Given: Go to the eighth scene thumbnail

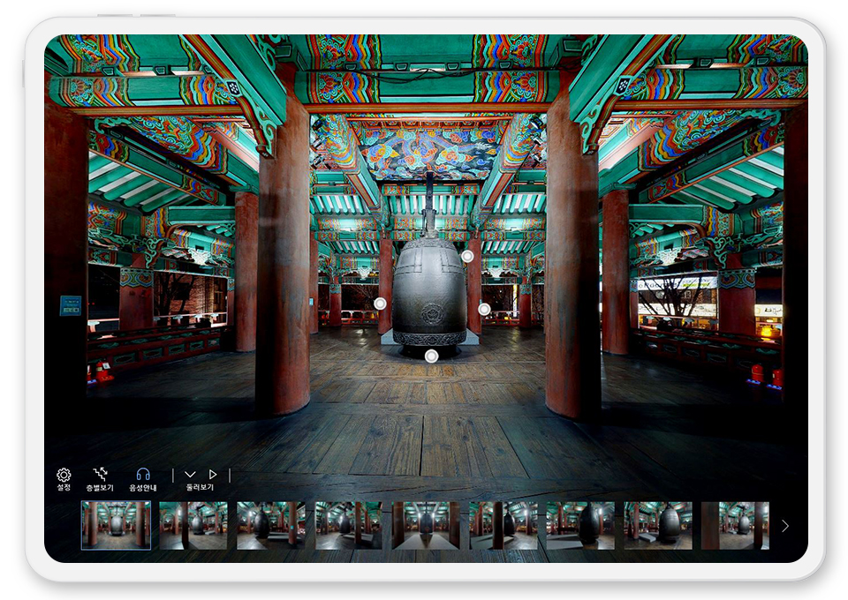Looking at the screenshot, I should pos(659,525).
